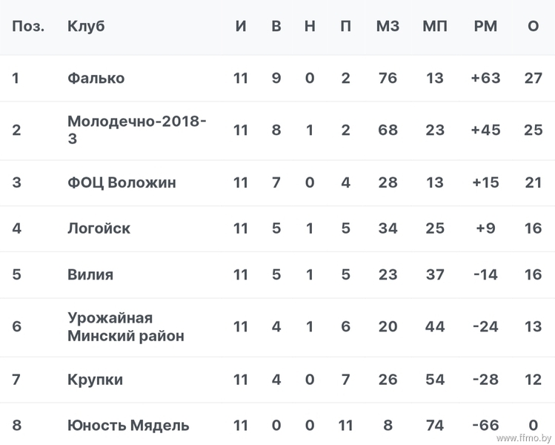Open the Фалько club row
The width and height of the screenshot is (555, 445).
coord(277,79)
